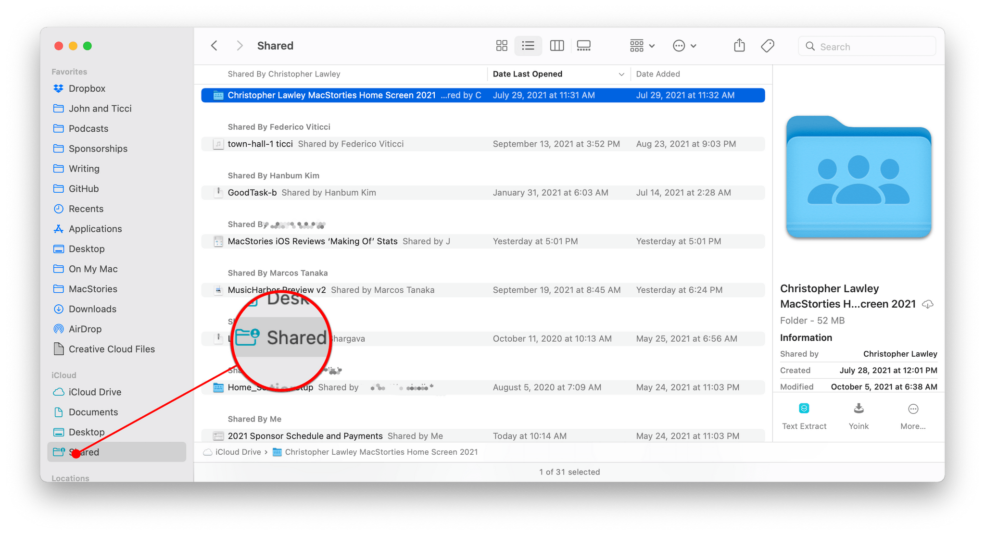Go forward with the right chevron
This screenshot has width=985, height=535.
pos(240,46)
